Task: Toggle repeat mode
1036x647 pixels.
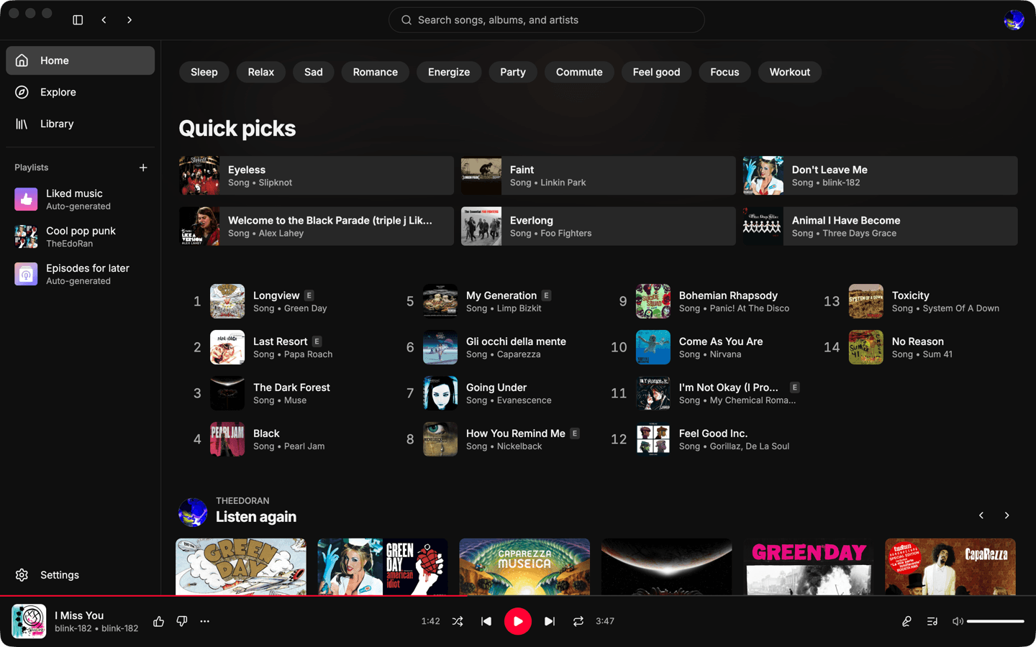Action: pyautogui.click(x=578, y=621)
